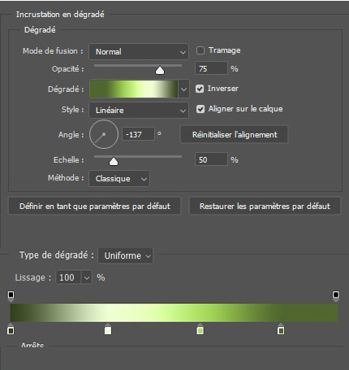
Task: Click Restaurer les paramètres par défaut
Action: (265, 206)
